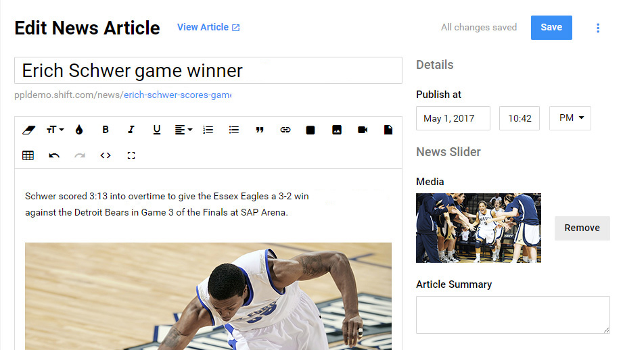This screenshot has width=623, height=350.
Task: Toggle italic formatting
Action: pos(131,130)
